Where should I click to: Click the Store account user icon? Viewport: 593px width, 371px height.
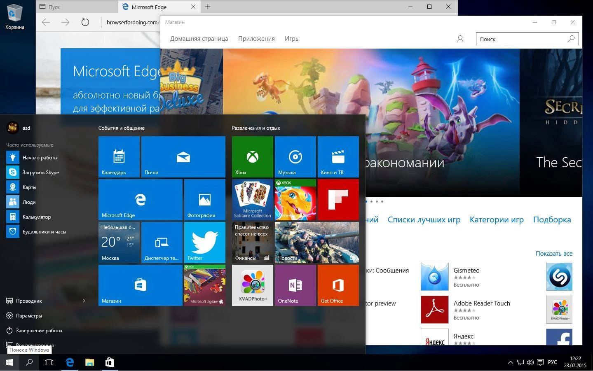[x=460, y=39]
